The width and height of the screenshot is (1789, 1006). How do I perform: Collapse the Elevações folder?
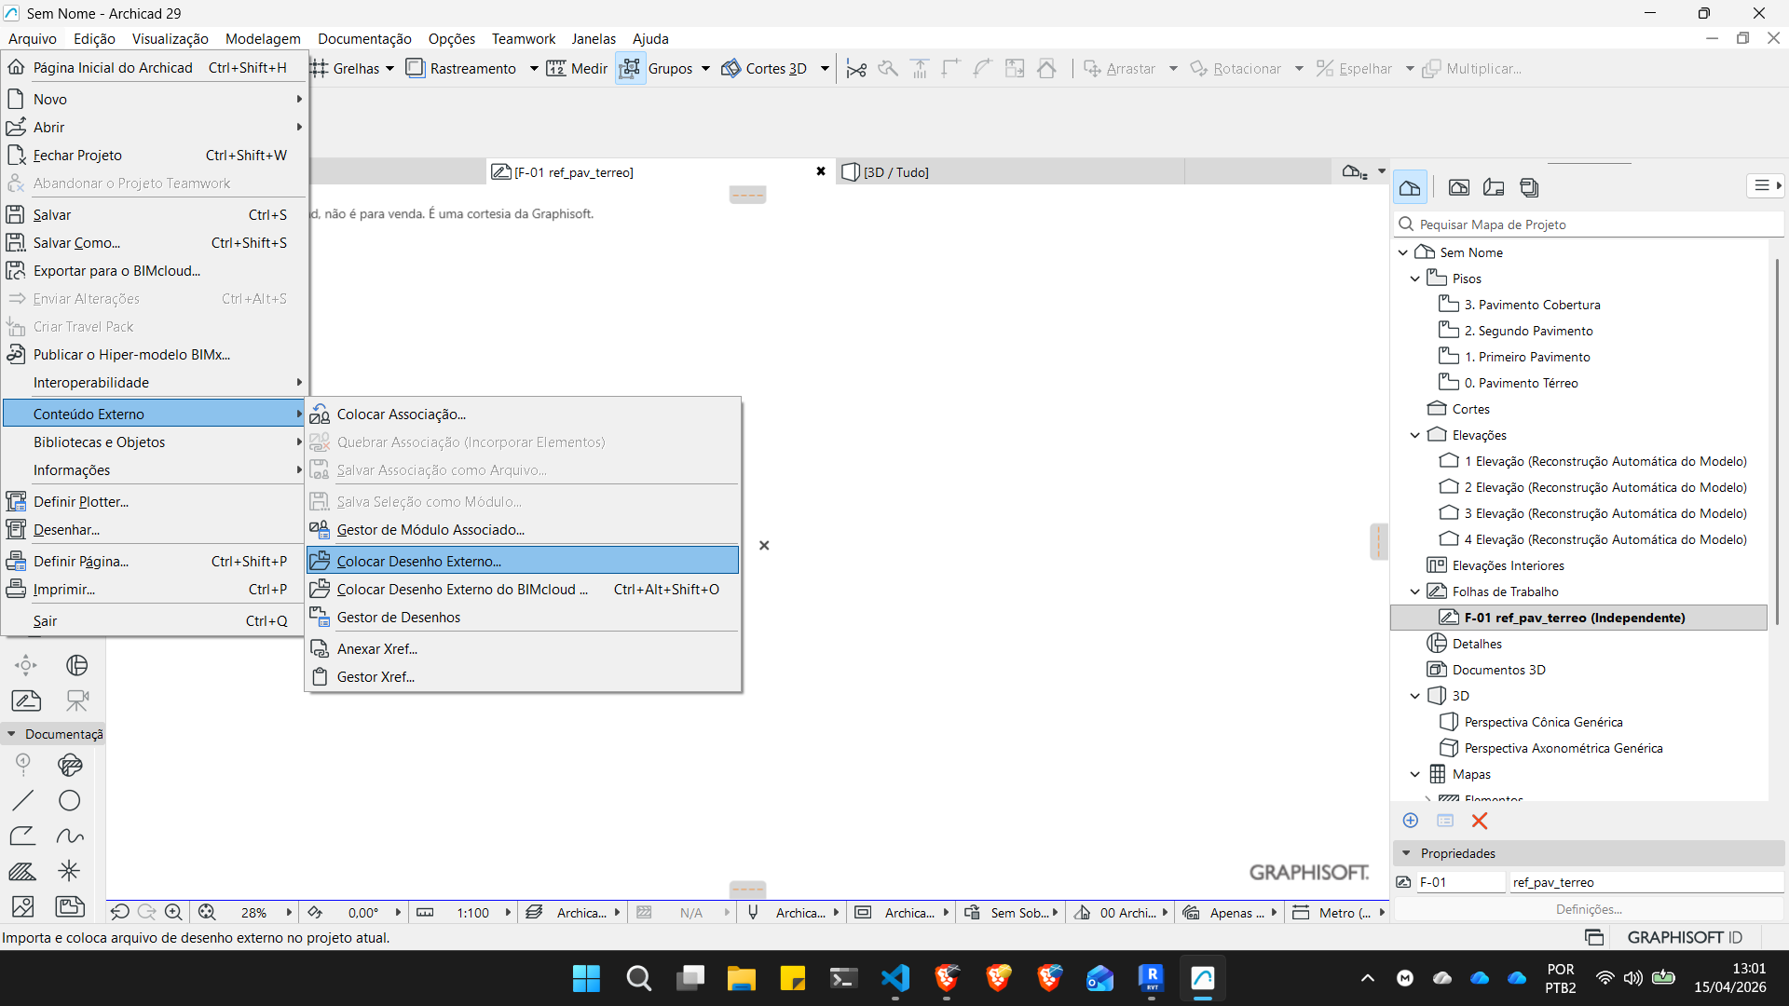coord(1415,435)
